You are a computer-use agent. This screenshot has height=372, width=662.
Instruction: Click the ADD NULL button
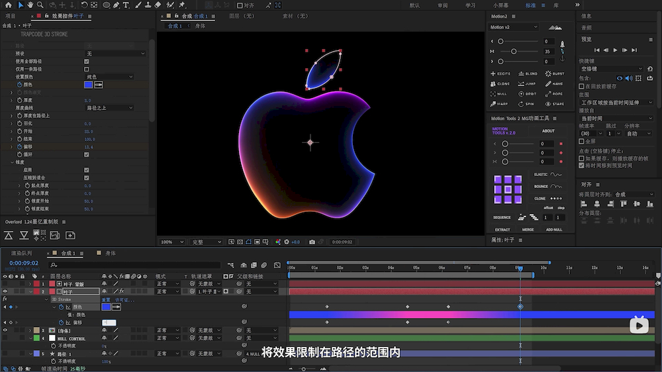554,230
